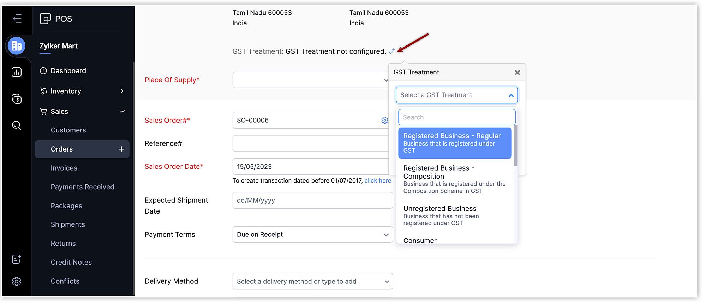Follow the 'click here' link
706x302 pixels.
click(x=378, y=181)
